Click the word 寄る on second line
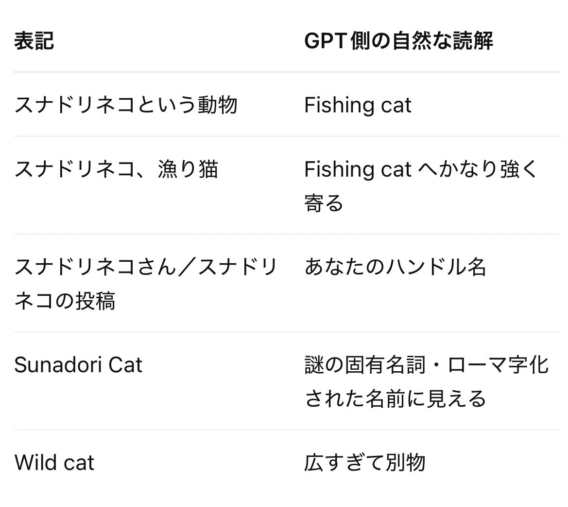The image size is (568, 507). [x=324, y=203]
